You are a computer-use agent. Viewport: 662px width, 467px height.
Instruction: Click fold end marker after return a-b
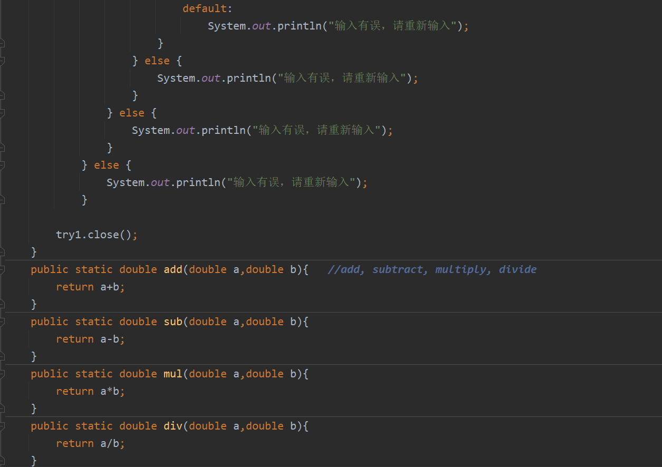pyautogui.click(x=2, y=356)
